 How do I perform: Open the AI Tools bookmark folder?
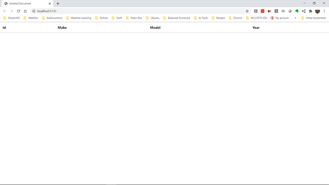click(x=201, y=18)
